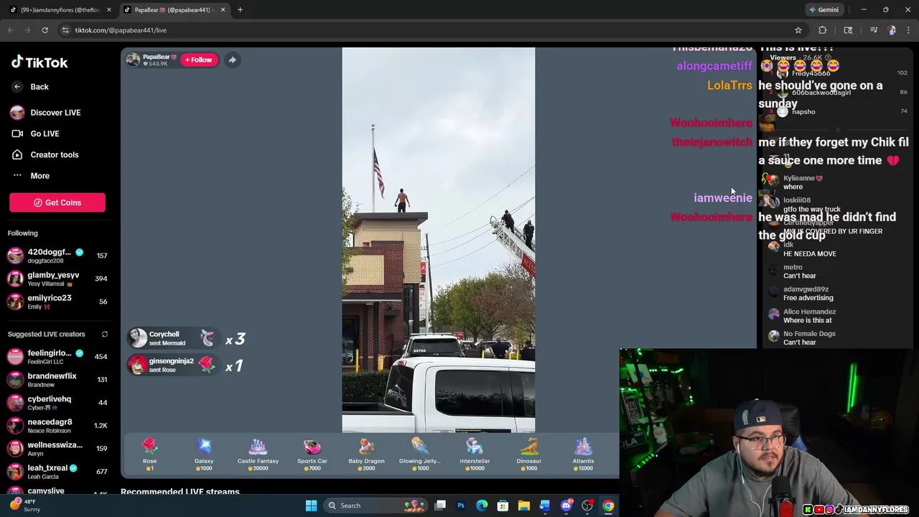This screenshot has height=517, width=919.
Task: Send the Dinosaur gift
Action: pos(529,454)
